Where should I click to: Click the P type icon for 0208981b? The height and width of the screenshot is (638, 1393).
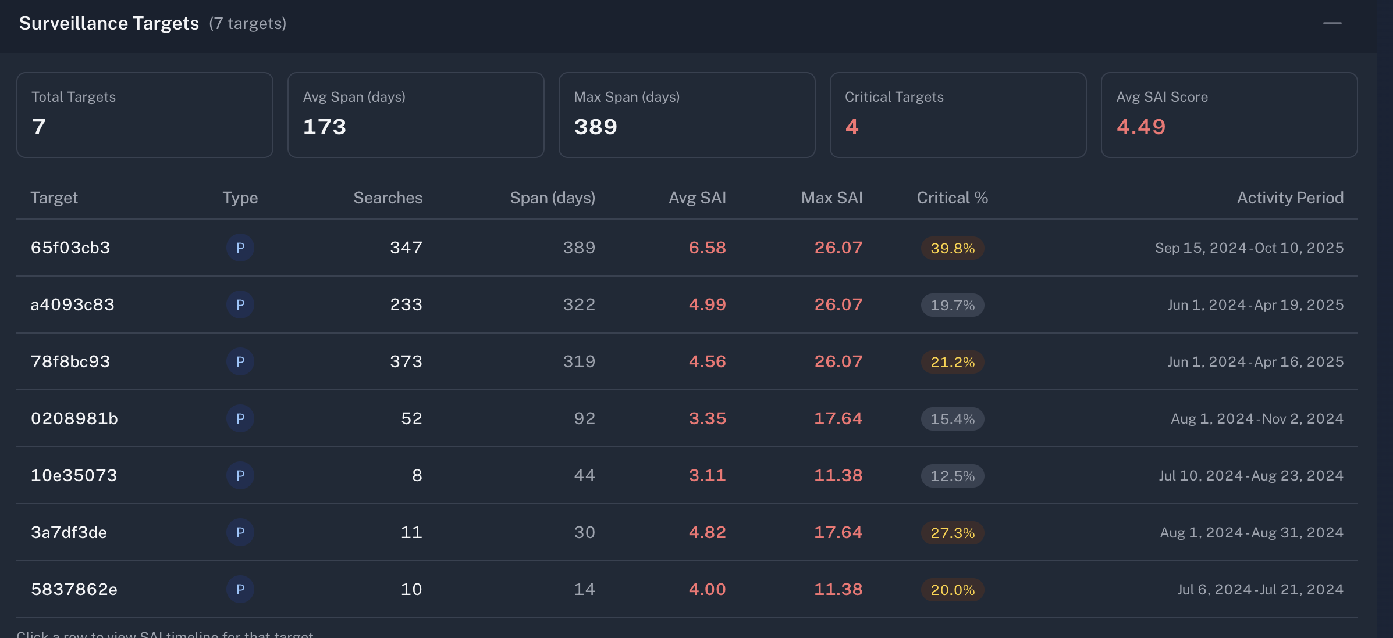coord(240,419)
